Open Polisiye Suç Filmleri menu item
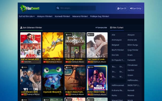162x101 pixels. 99,16
